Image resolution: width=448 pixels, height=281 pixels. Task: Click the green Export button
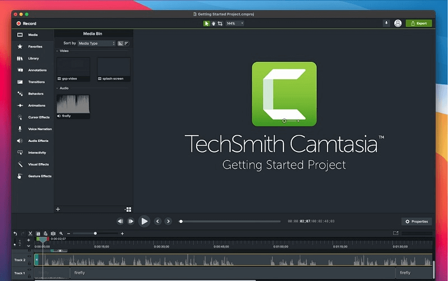418,23
